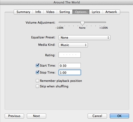Image resolution: width=133 pixels, height=122 pixels.
Task: Click the Rating stars field
Action: click(70, 55)
